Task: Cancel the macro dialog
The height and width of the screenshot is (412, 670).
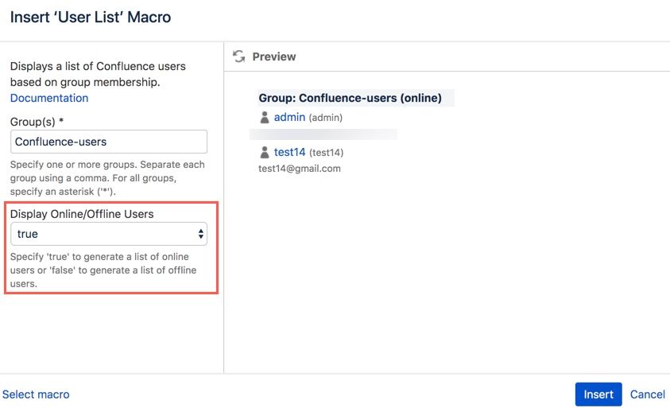Action: tap(647, 395)
